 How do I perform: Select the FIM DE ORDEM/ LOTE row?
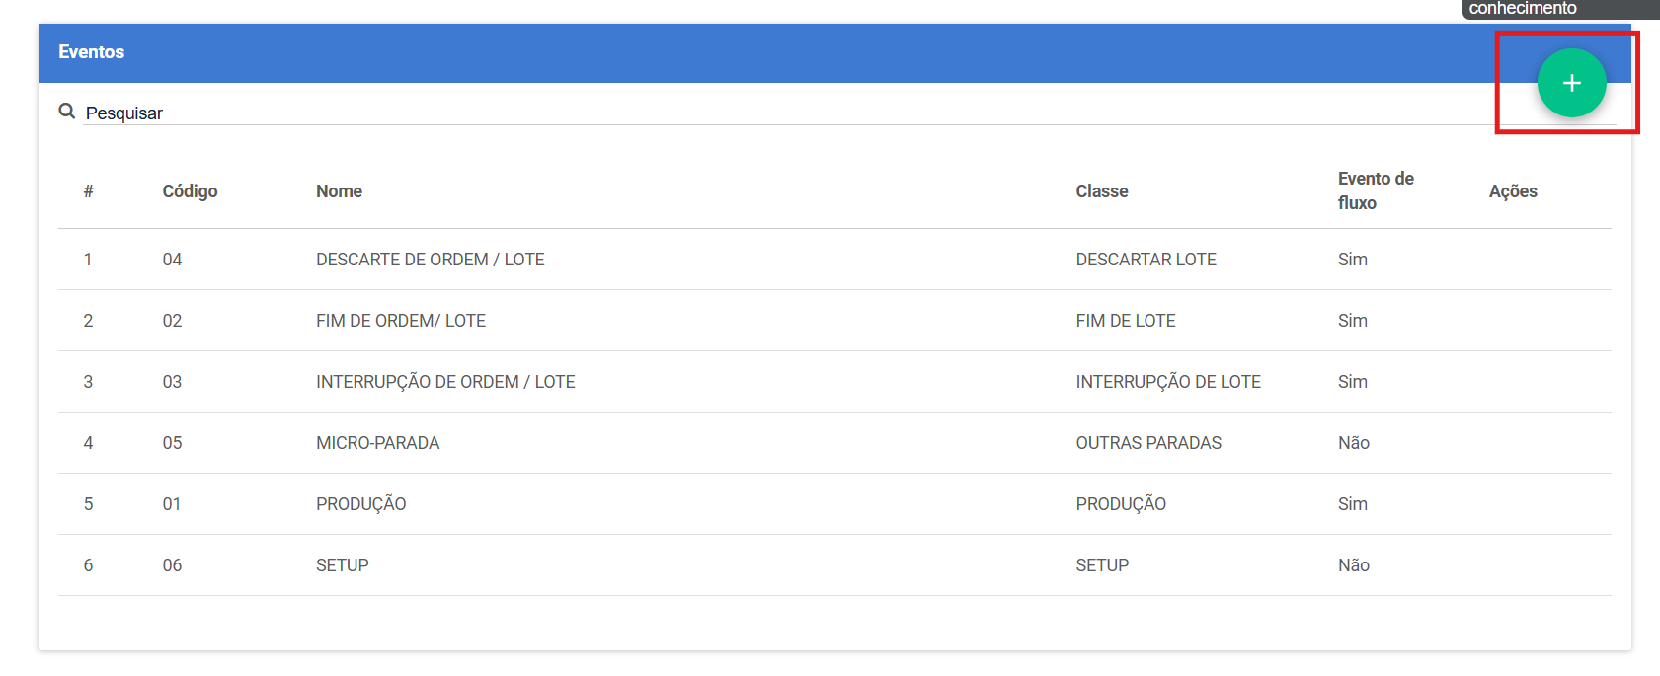point(834,321)
